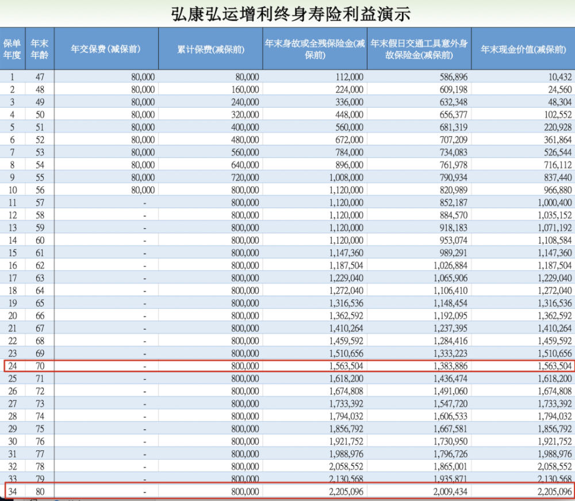Click the 年末假日交通工具意外身故保险金 header
Image resolution: width=575 pixels, height=501 pixels.
tap(419, 49)
